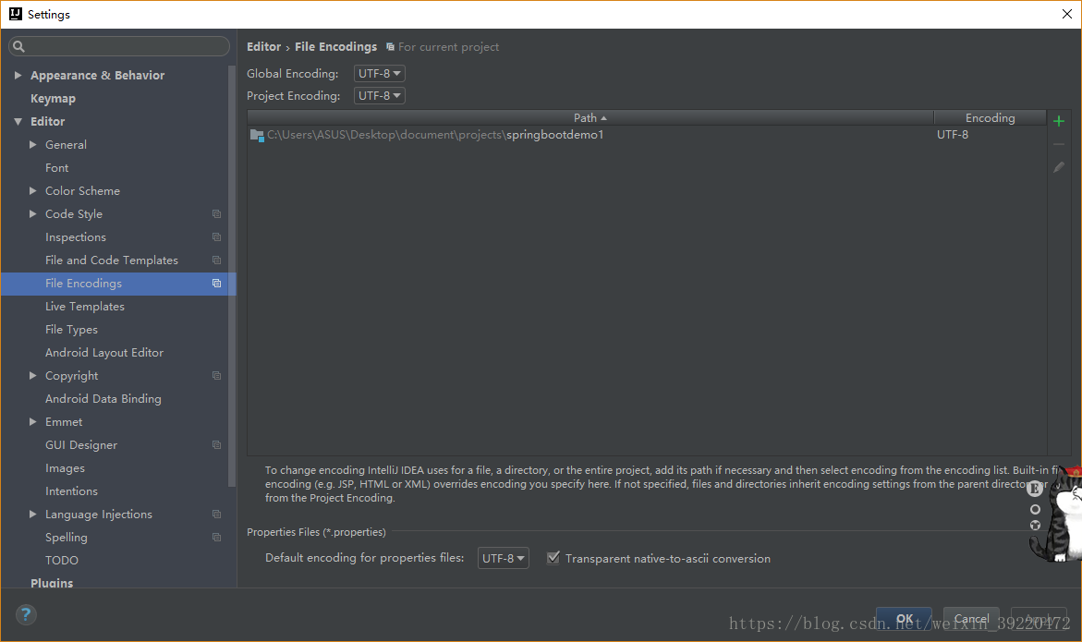The height and width of the screenshot is (642, 1082).
Task: Expand the Appearance & Behavior section
Action: [18, 76]
